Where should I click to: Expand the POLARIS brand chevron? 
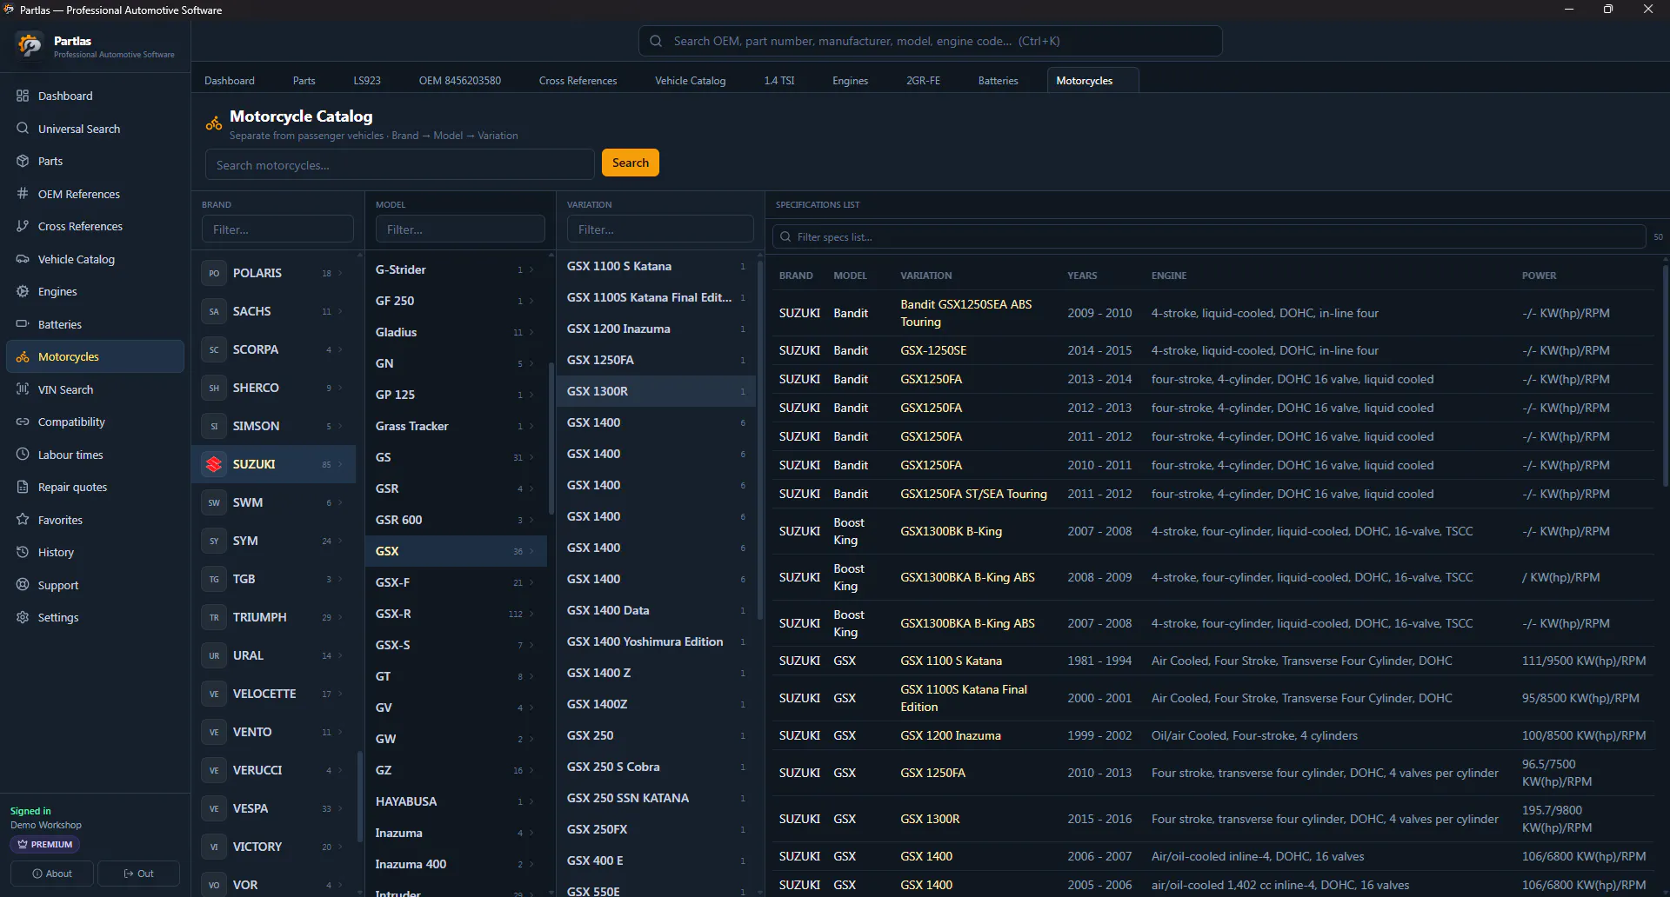[340, 273]
